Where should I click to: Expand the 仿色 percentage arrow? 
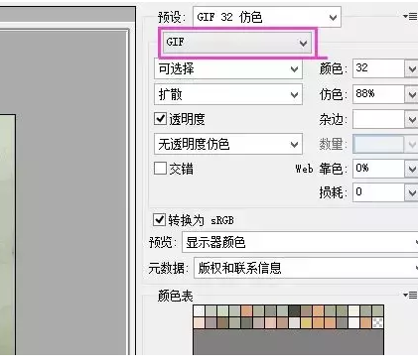(x=412, y=94)
